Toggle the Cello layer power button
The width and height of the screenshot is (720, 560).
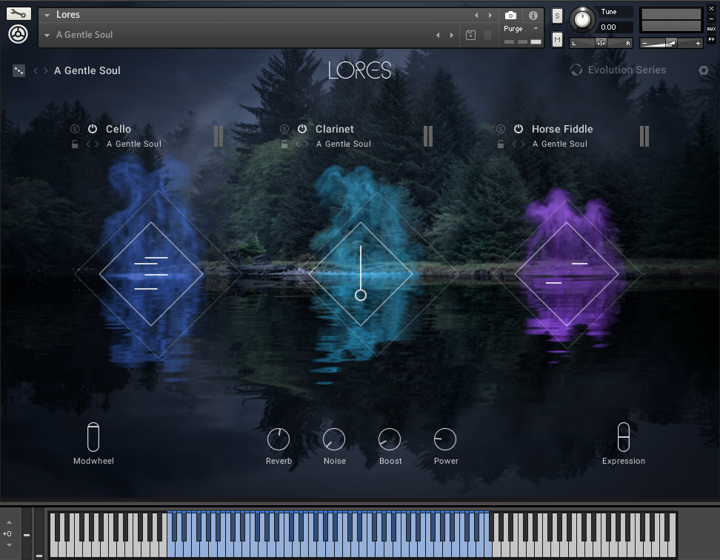pos(93,129)
